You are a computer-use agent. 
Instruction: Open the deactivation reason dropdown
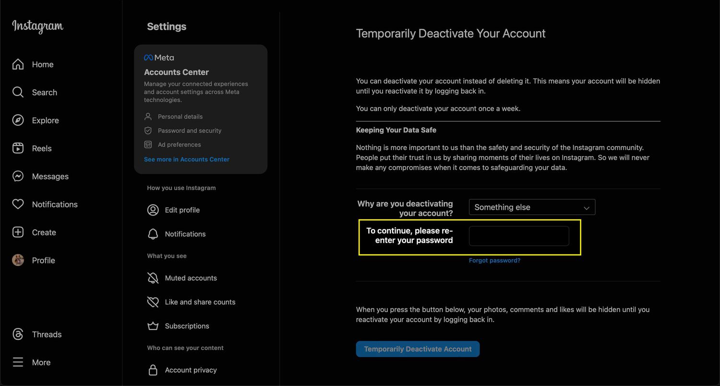coord(532,207)
